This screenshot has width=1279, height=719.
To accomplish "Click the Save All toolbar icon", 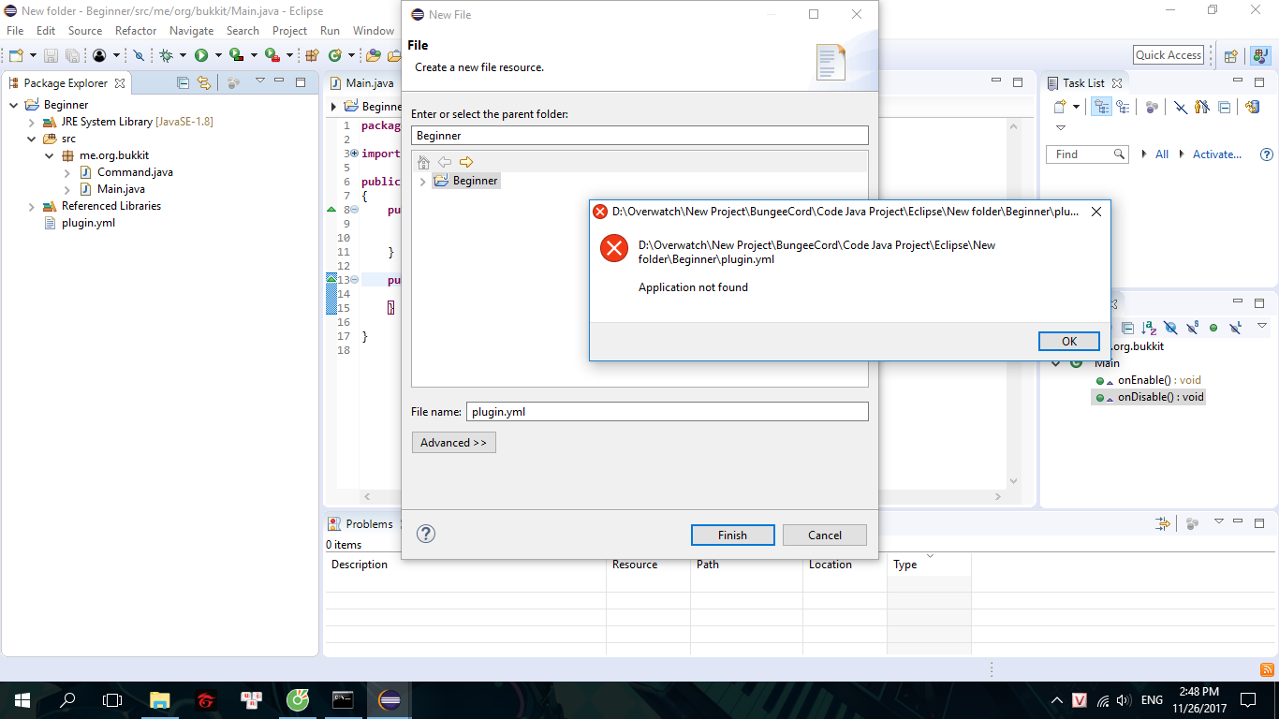I will tap(71, 56).
